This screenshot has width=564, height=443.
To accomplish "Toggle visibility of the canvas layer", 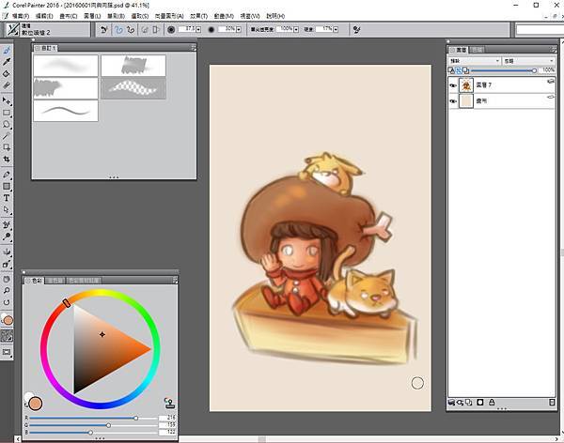I will point(453,101).
